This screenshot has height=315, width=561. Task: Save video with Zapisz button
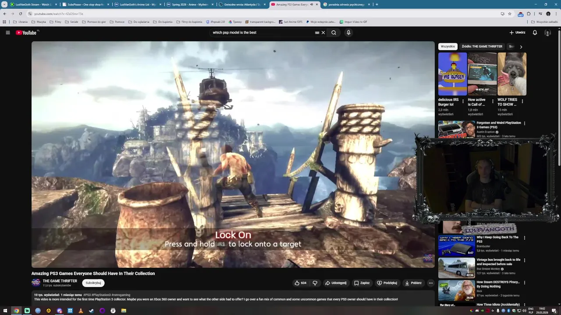point(362,283)
